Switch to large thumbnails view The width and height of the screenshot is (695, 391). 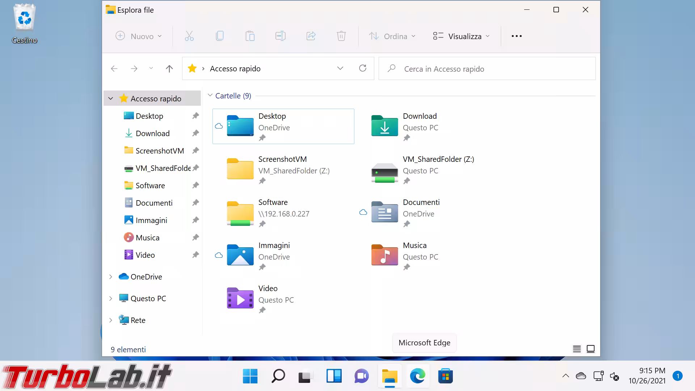pos(590,349)
